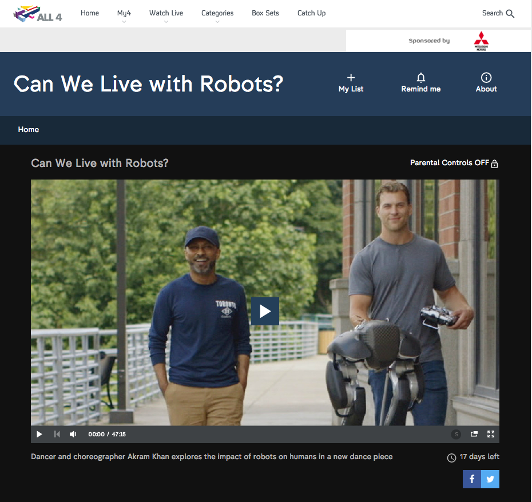The width and height of the screenshot is (532, 502).
Task: Click the About label
Action: click(486, 89)
